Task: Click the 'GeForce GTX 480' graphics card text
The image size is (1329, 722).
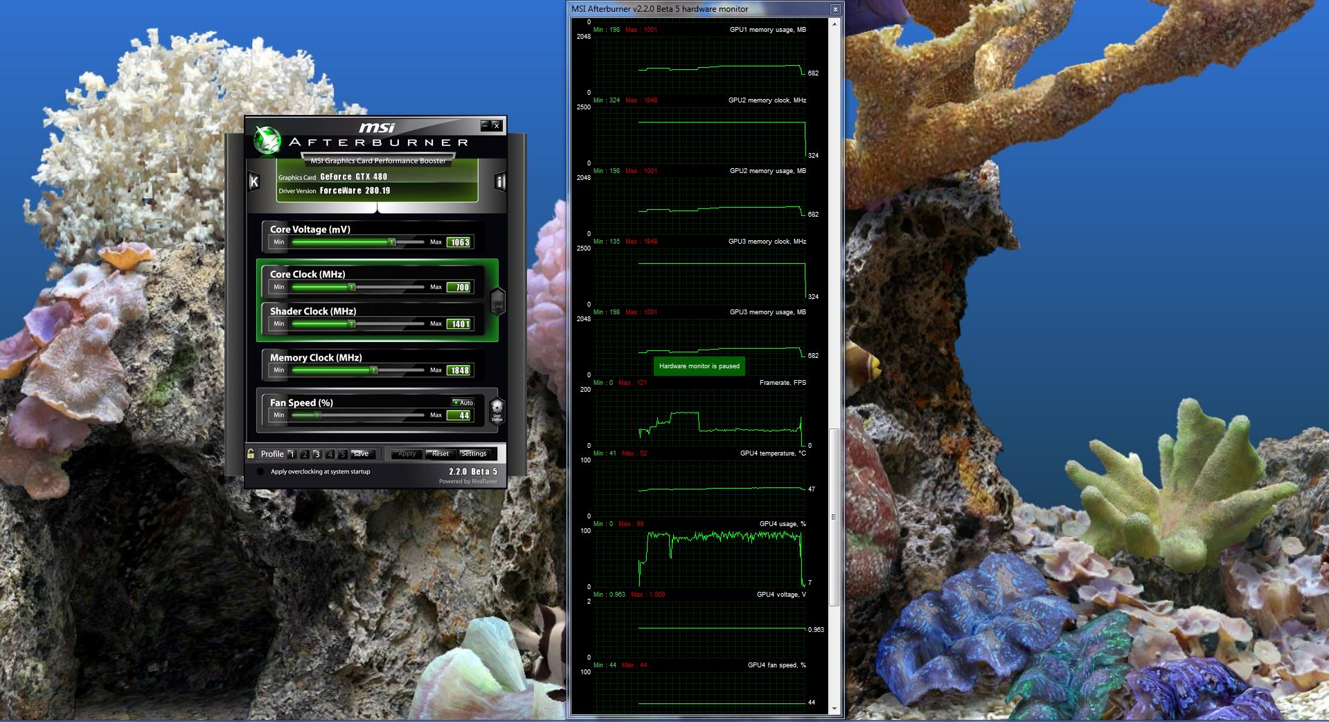Action: [x=353, y=177]
